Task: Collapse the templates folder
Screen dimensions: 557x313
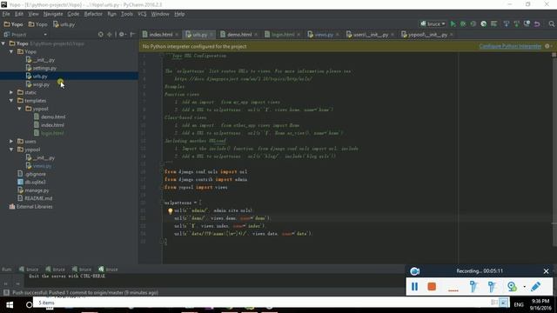Action: pyautogui.click(x=11, y=101)
